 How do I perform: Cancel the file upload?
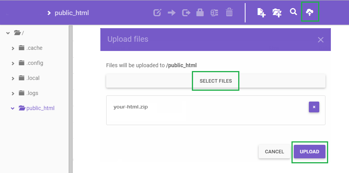pyautogui.click(x=274, y=152)
